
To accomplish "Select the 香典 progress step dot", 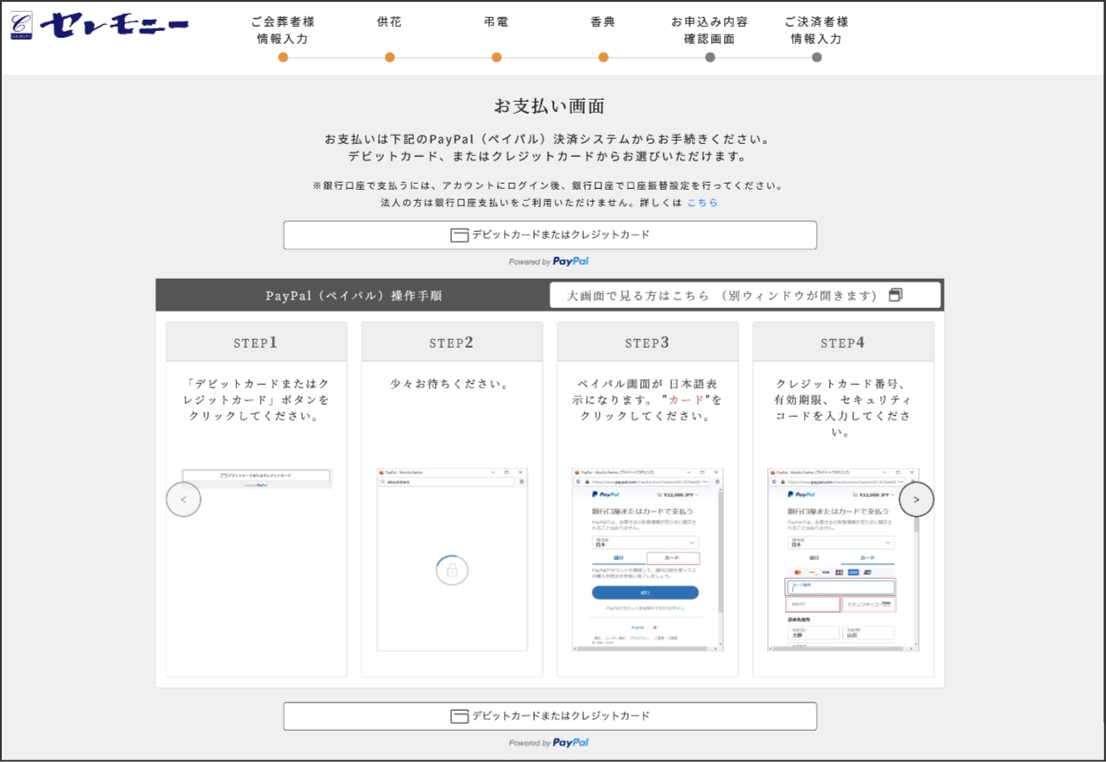I will (x=603, y=58).
